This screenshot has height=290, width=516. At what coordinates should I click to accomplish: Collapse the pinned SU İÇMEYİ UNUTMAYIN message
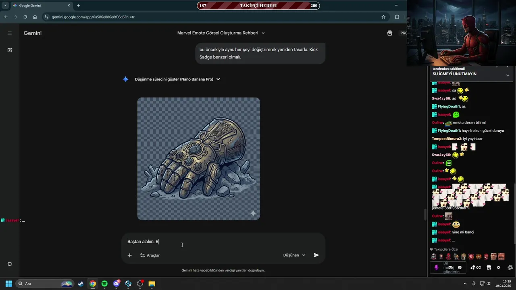click(508, 75)
